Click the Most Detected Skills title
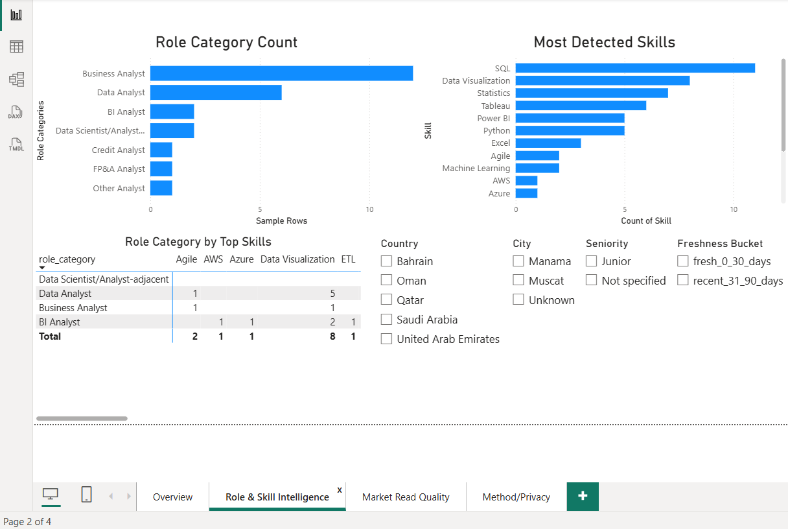Screen dimensions: 788x529 click(605, 42)
